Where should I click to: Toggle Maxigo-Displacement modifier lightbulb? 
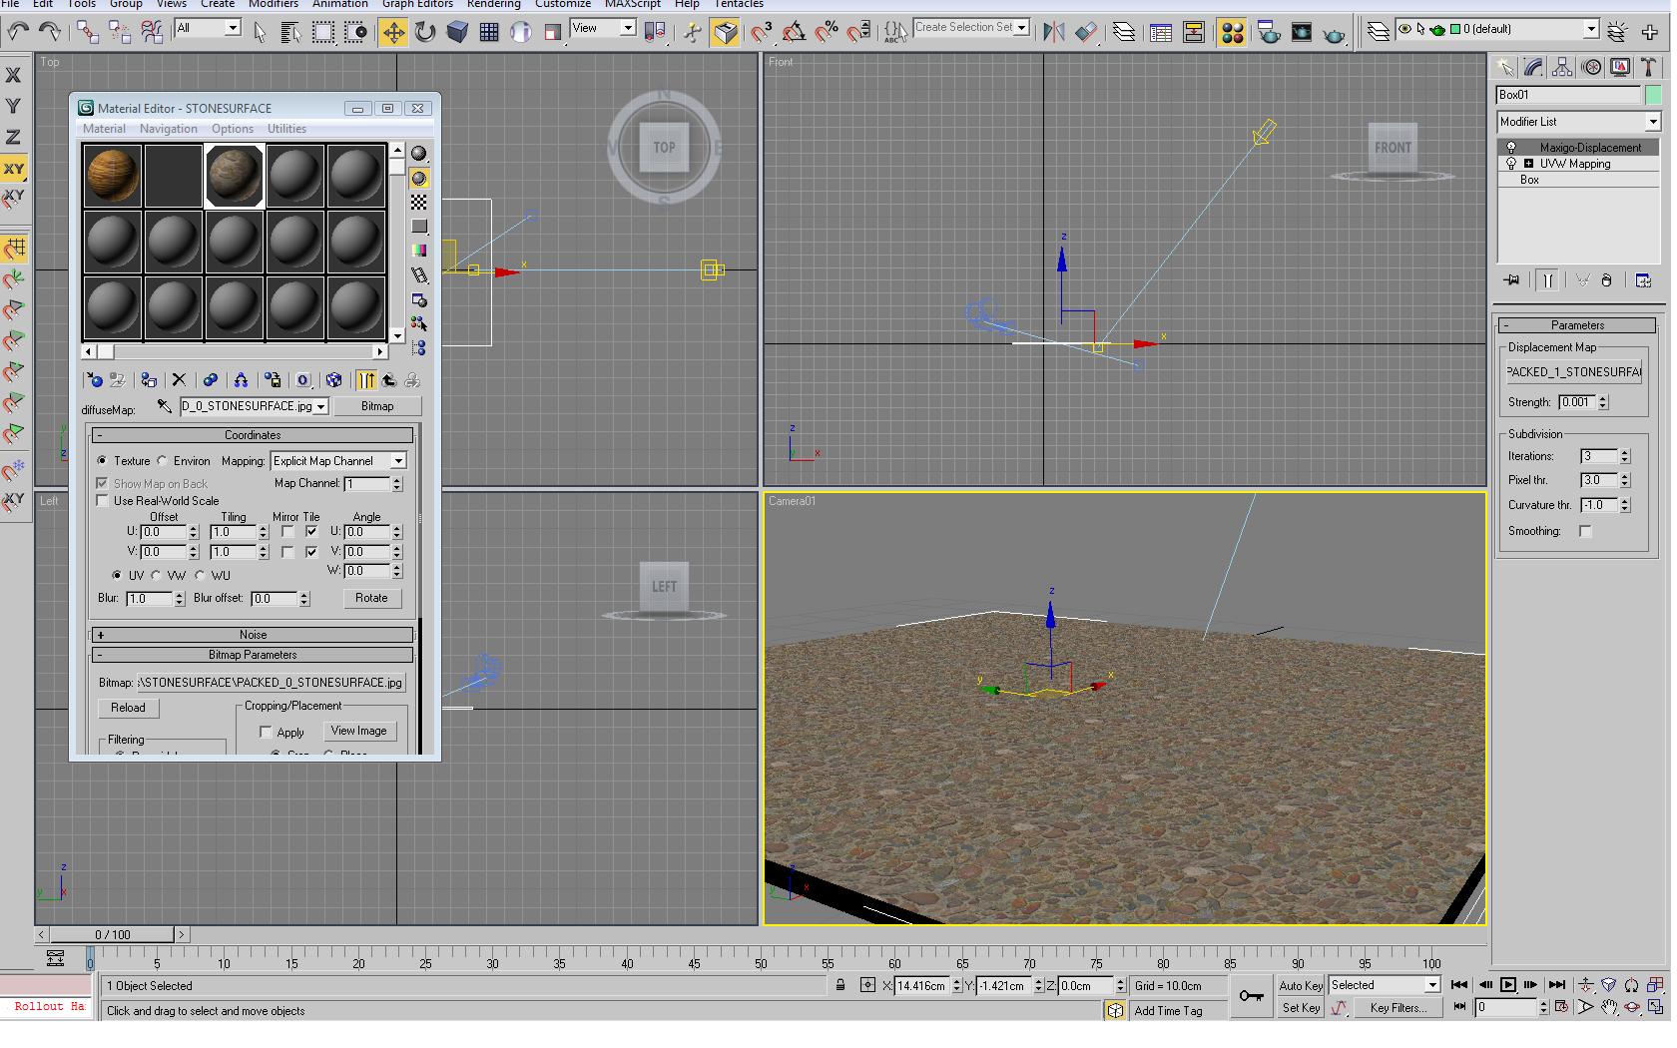point(1511,148)
